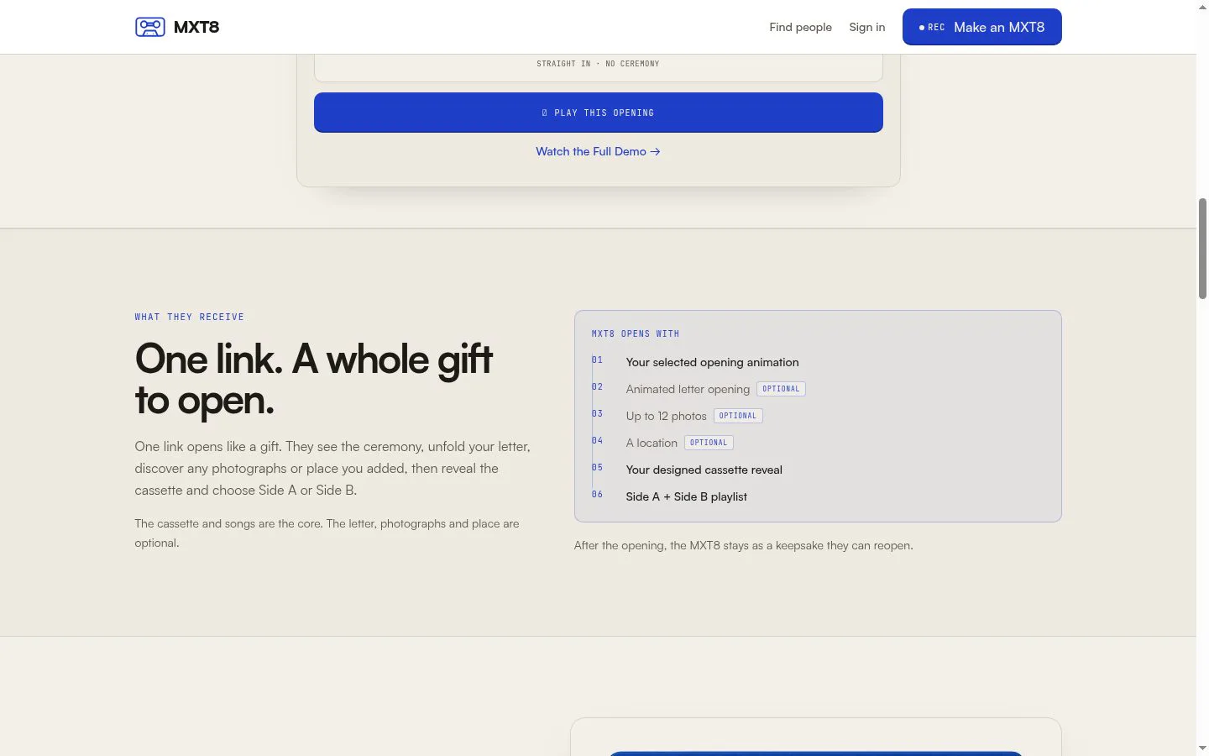Image resolution: width=1209 pixels, height=756 pixels.
Task: Click the OPTIONAL badge beside Animated letter opening
Action: point(781,389)
